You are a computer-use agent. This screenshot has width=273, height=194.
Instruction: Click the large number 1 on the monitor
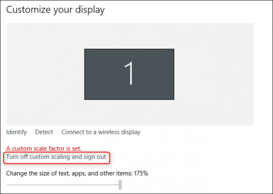(129, 73)
